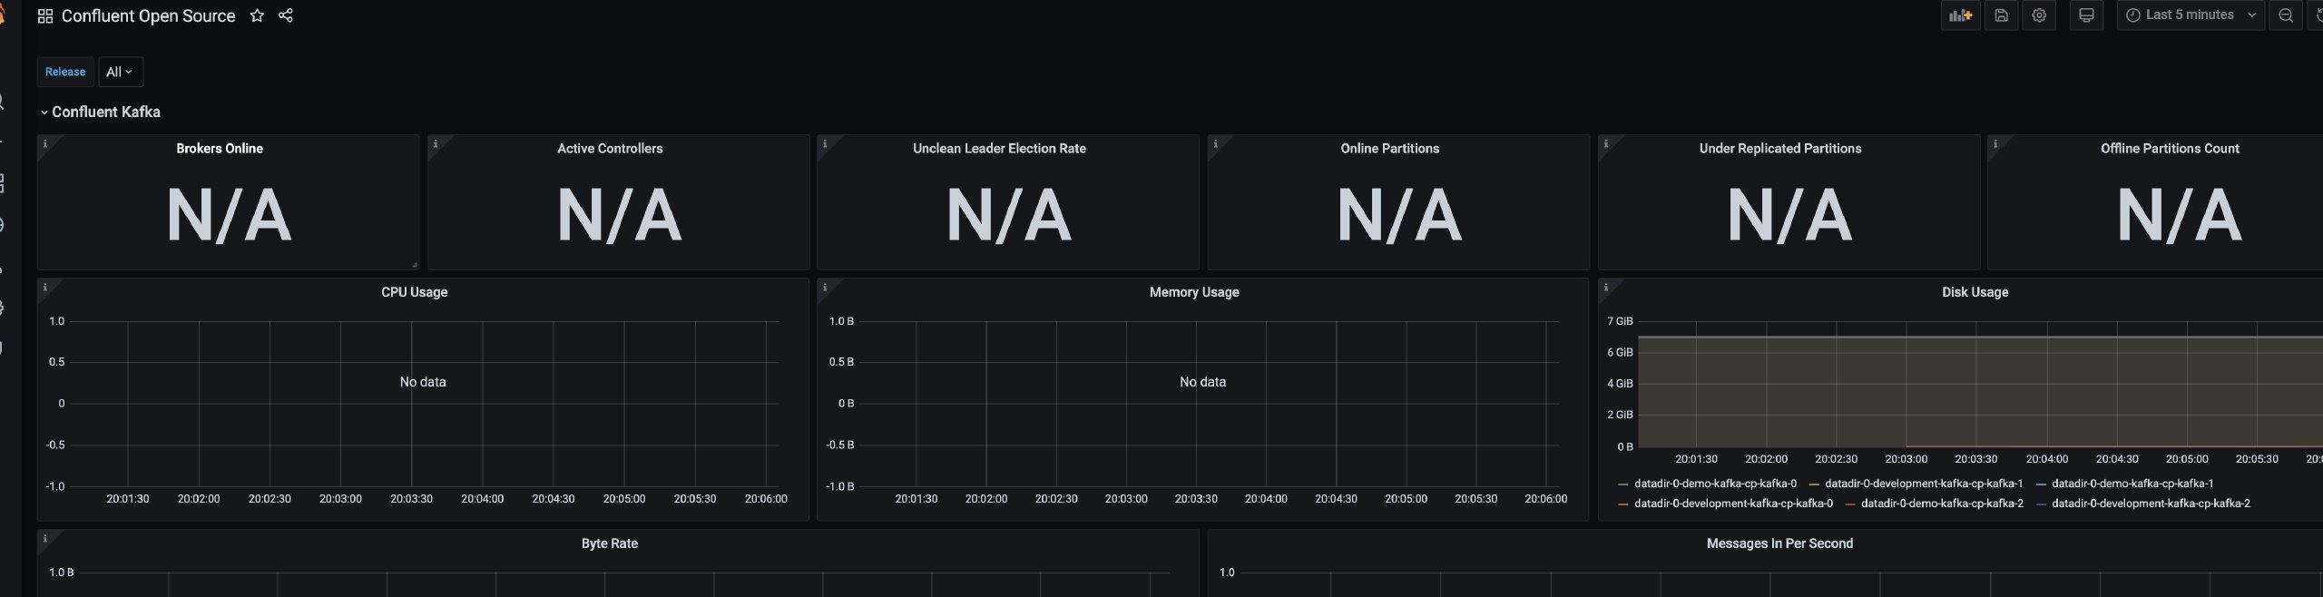This screenshot has height=597, width=2323.
Task: Open Byte Rate panel title menu
Action: pyautogui.click(x=610, y=543)
